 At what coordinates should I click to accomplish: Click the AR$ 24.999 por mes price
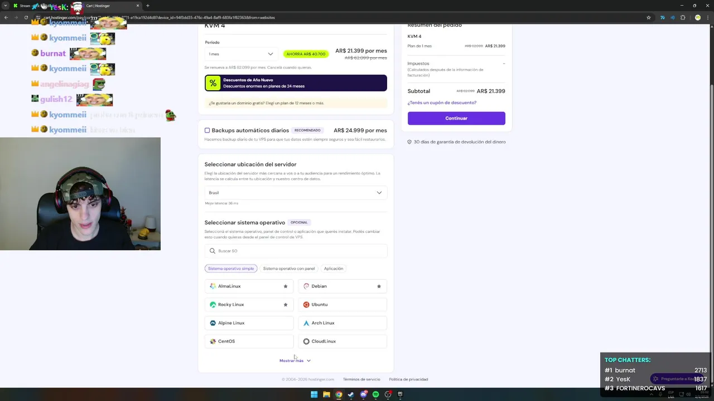click(x=360, y=130)
